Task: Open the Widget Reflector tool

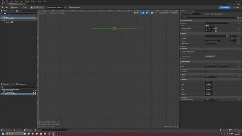Action: coord(75,8)
